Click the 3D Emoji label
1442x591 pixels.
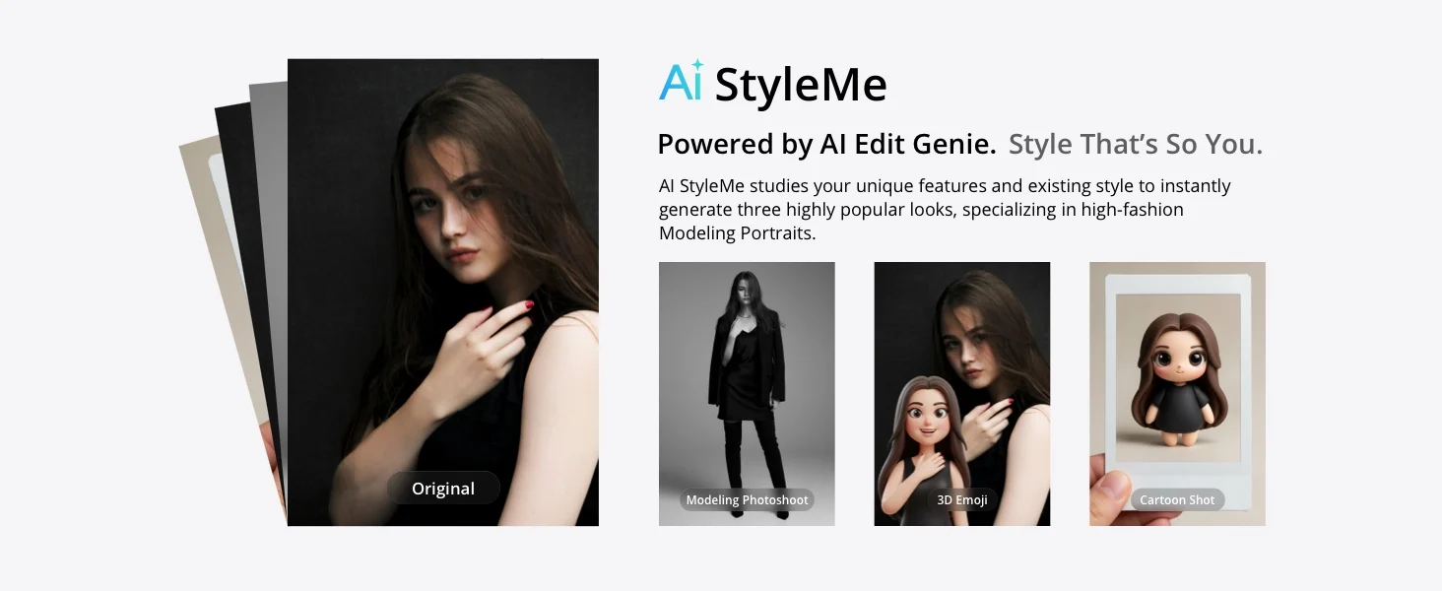tap(962, 500)
